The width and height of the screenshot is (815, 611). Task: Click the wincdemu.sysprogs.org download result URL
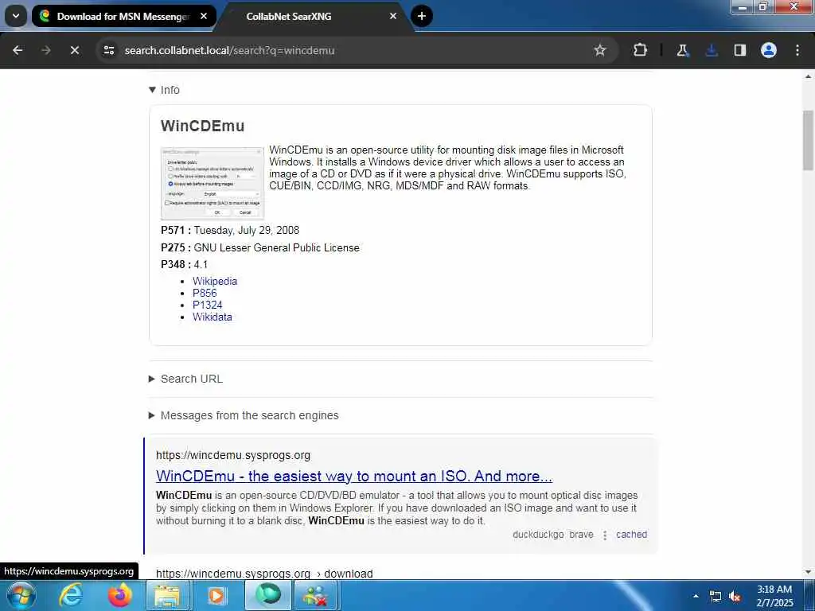click(264, 574)
